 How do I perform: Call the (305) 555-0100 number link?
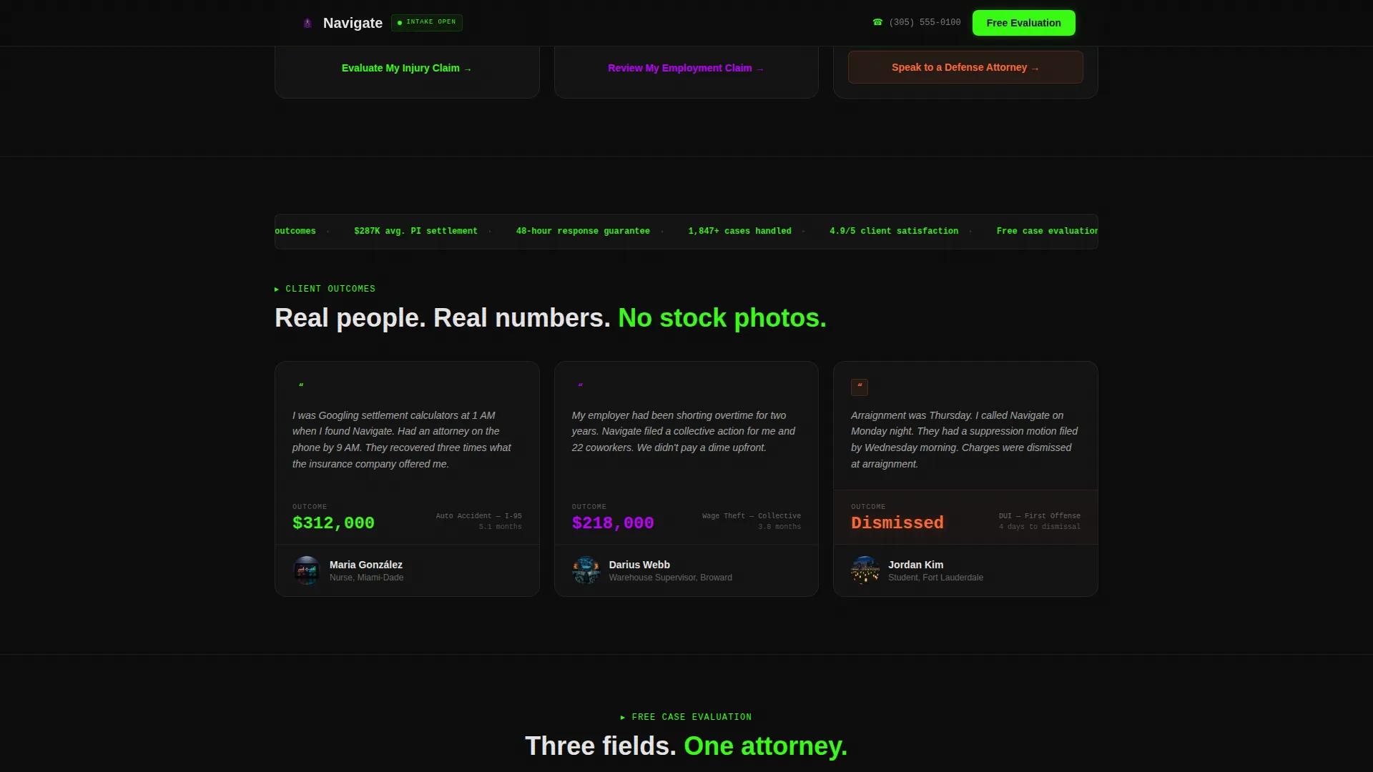925,22
